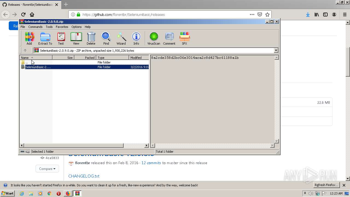Open the Tools menu
The width and height of the screenshot is (350, 197).
point(49,27)
